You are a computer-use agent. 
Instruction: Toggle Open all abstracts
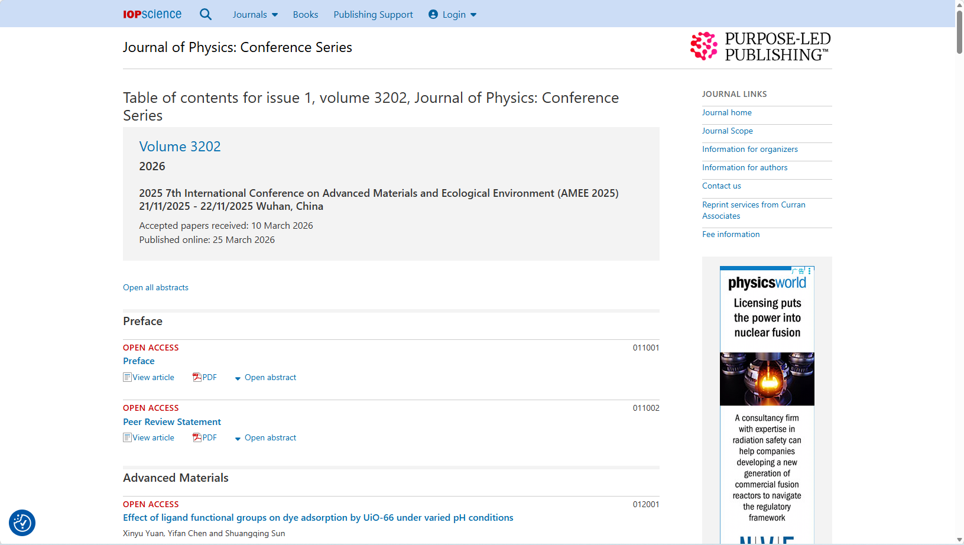(155, 287)
